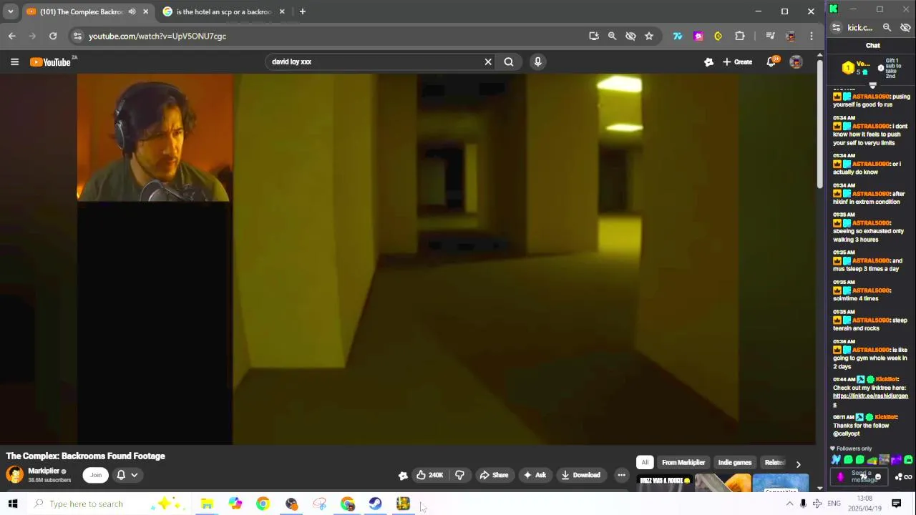The height and width of the screenshot is (515, 916).
Task: Select the All filter chip
Action: click(645, 463)
